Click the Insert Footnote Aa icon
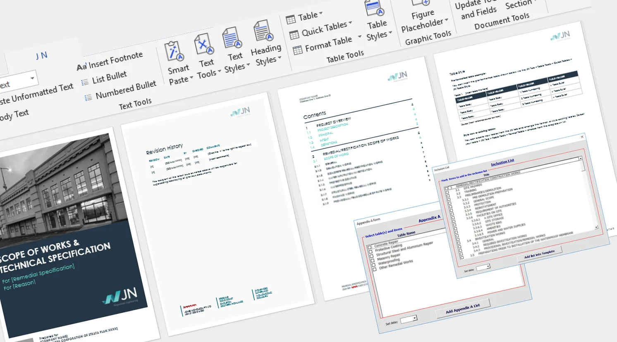The width and height of the screenshot is (617, 342). point(81,66)
